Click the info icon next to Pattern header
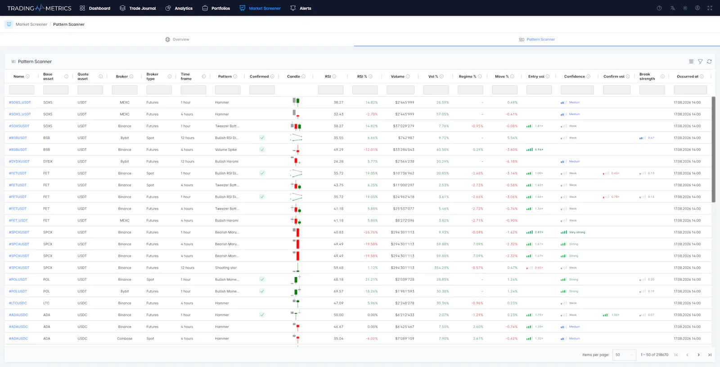The image size is (720, 367). click(235, 76)
